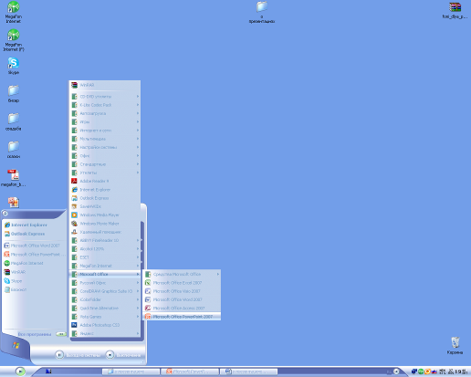The image size is (471, 377).
Task: Switch to the first taskbar window button
Action: pyautogui.click(x=131, y=372)
